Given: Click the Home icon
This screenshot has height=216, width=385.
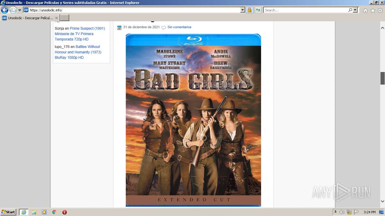Looking at the screenshot, I should 365,10.
